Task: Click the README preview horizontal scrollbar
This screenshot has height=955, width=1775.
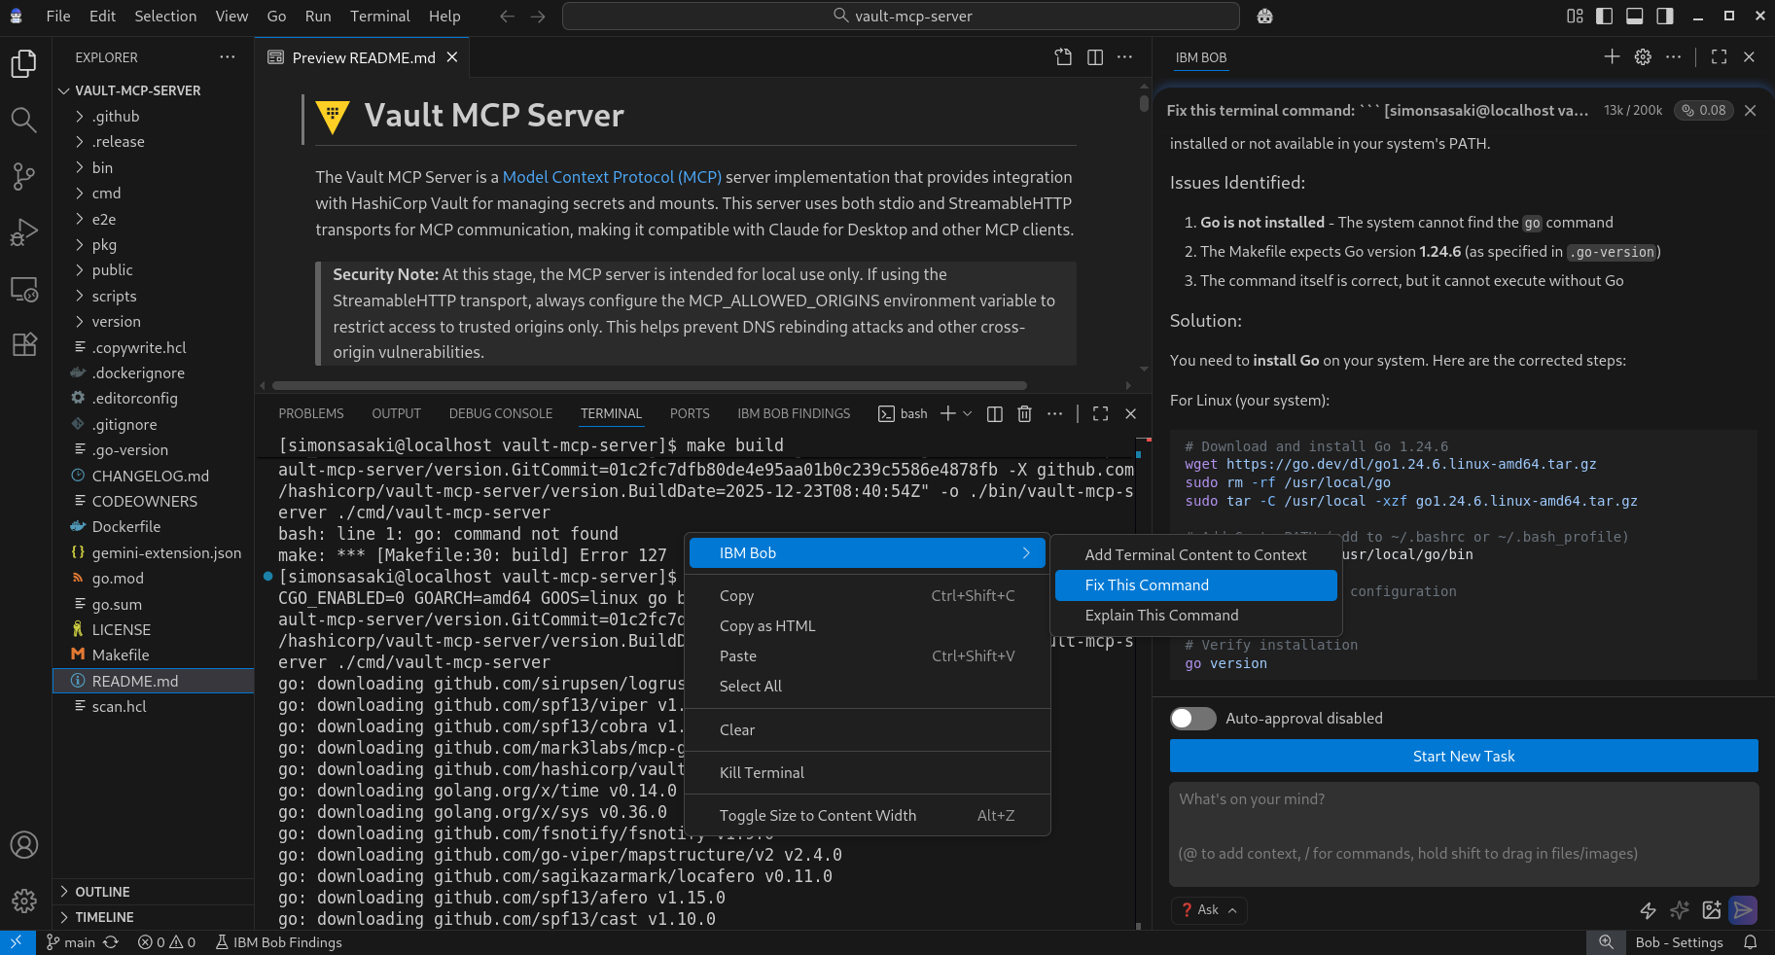Action: click(x=650, y=385)
